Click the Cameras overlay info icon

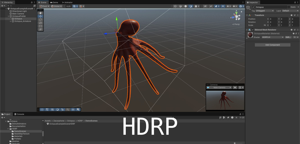(235, 88)
